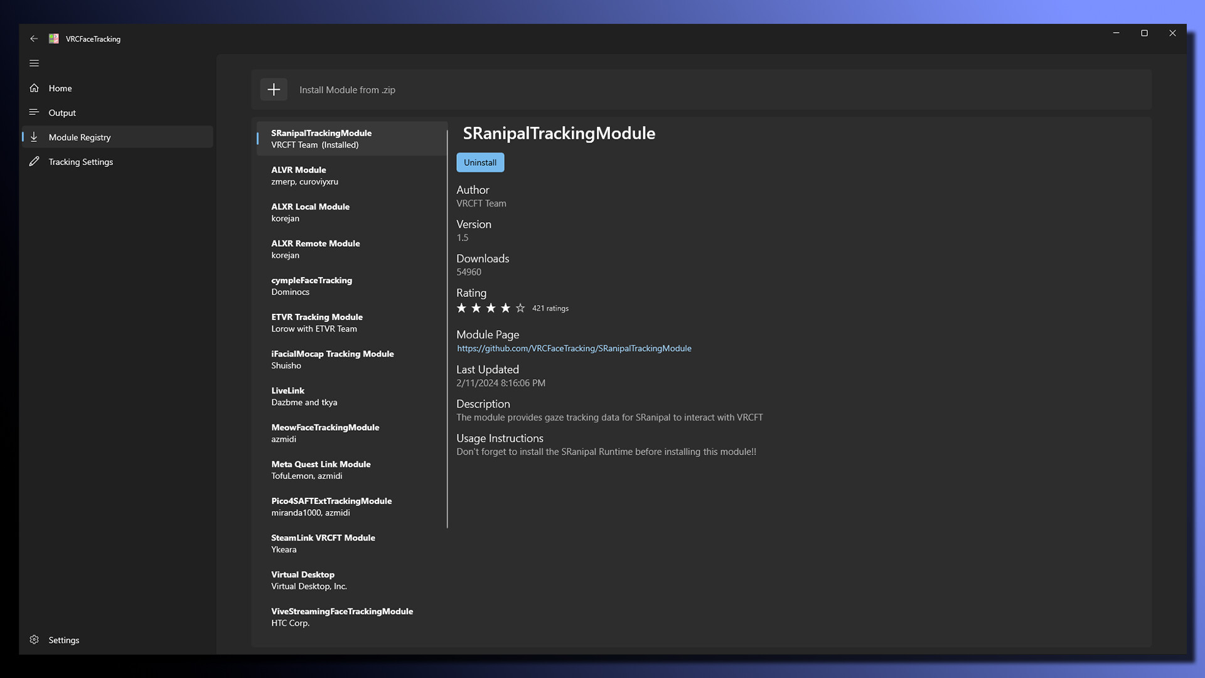Open Settings via the gear icon

(x=35, y=640)
